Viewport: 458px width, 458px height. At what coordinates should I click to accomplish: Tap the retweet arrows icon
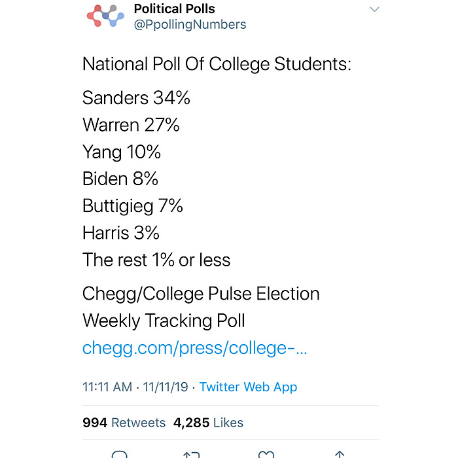(192, 455)
